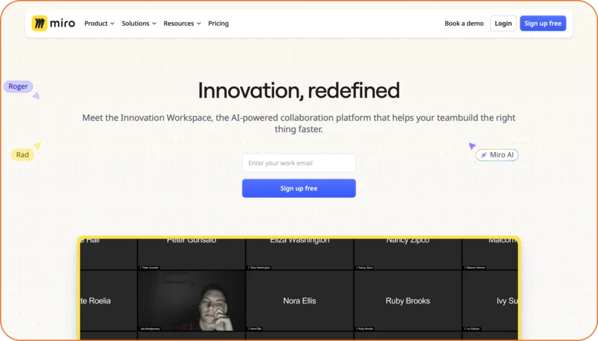Open the Product dropdown menu
Screen dimensions: 598x341
tap(98, 23)
